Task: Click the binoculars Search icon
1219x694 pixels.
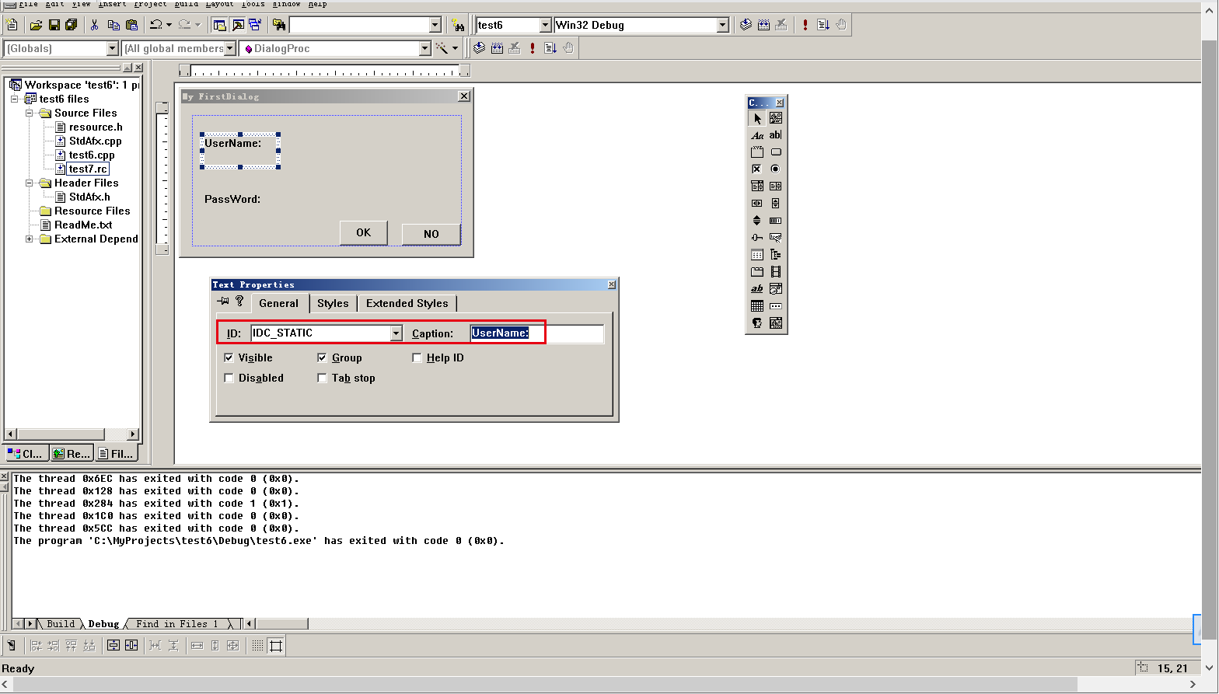Action: pos(458,26)
